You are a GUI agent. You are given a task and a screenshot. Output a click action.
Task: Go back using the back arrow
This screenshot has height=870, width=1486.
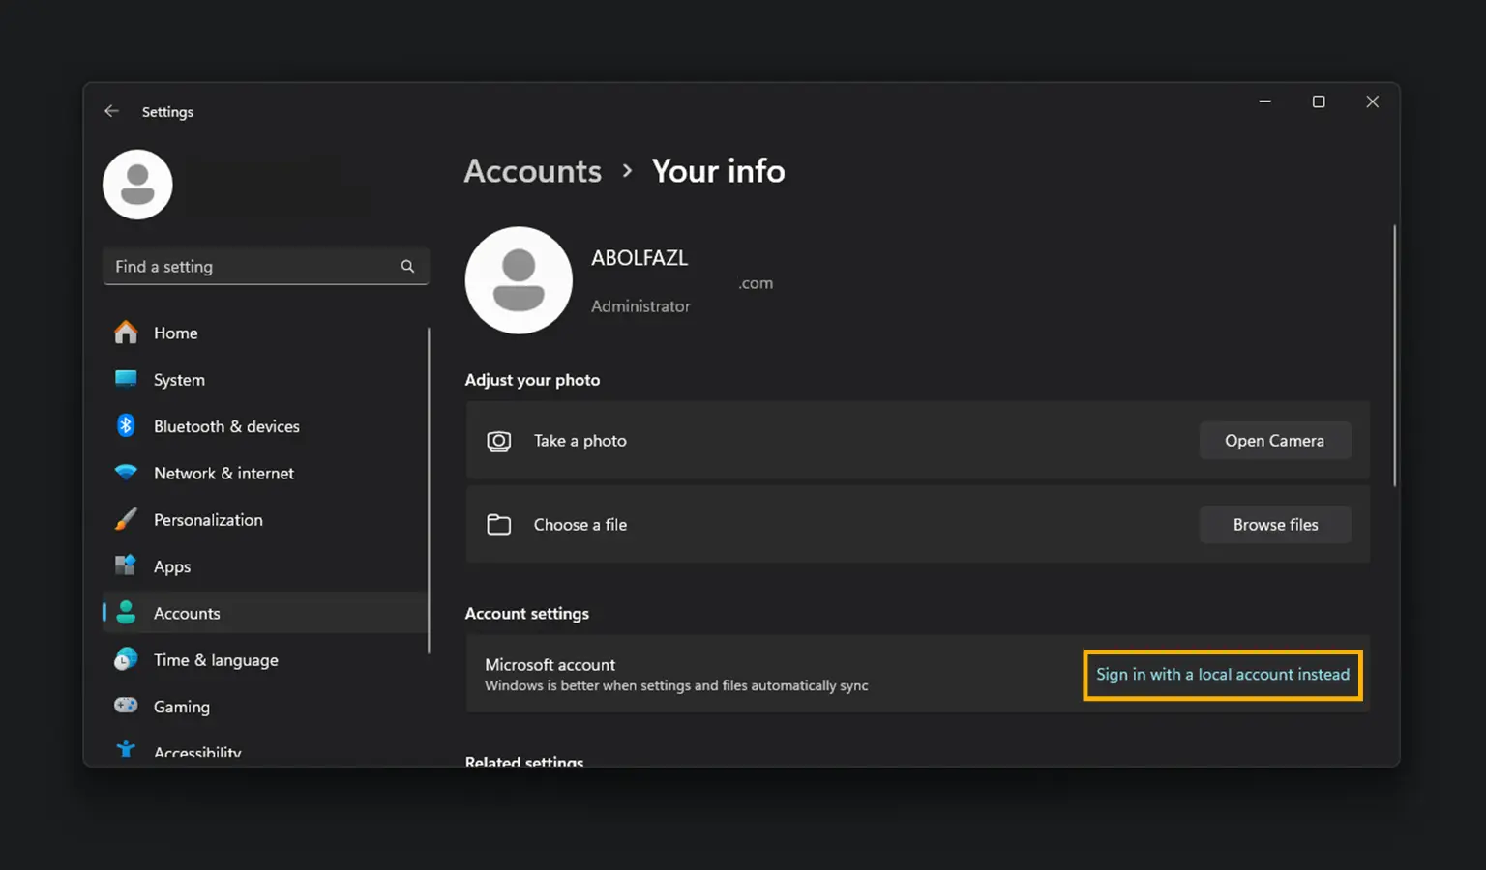111,111
